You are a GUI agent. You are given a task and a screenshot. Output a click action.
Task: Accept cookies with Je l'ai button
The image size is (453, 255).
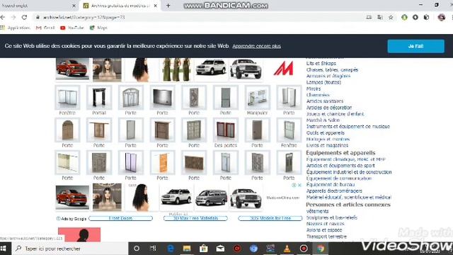[415, 46]
